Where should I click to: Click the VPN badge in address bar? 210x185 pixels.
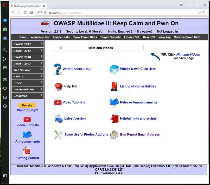40,13
